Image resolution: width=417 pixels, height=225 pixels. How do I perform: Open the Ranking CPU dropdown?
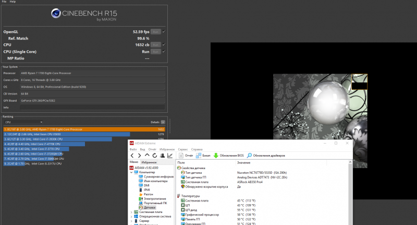pyautogui.click(x=23, y=122)
